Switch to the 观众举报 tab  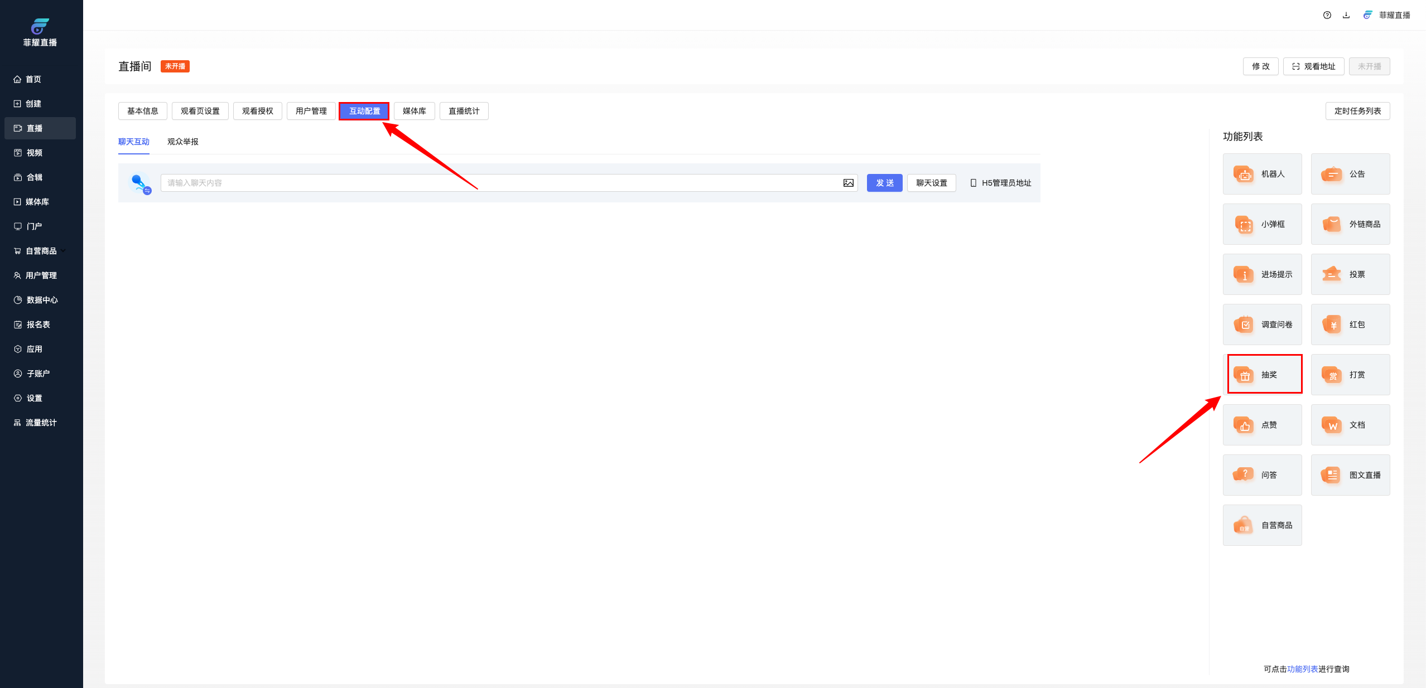(183, 142)
